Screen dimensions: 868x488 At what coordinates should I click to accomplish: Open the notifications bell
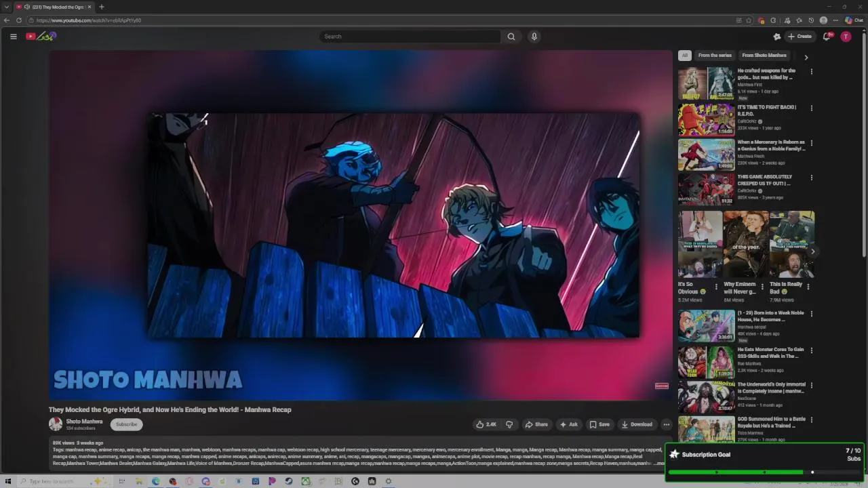[827, 37]
